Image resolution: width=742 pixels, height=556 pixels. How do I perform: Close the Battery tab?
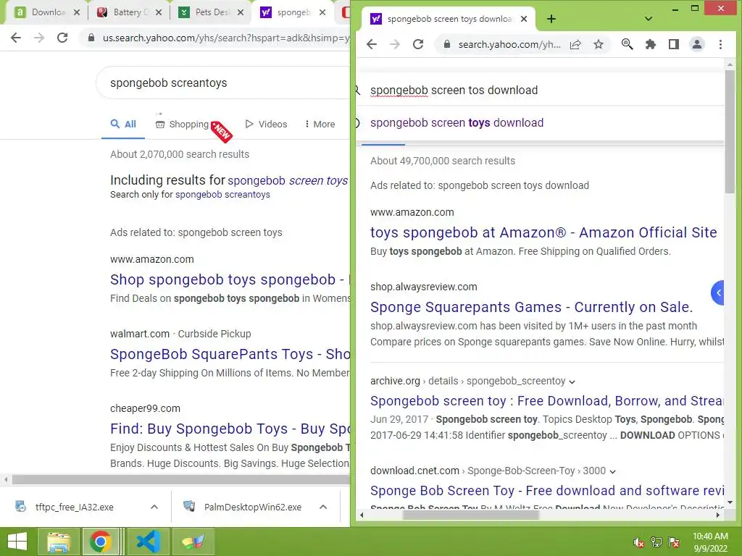(159, 12)
